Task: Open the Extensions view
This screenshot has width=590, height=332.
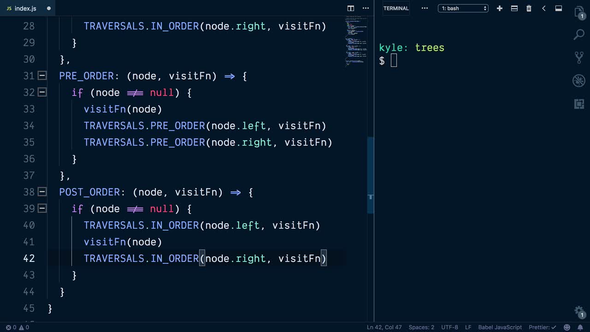Action: 579,104
